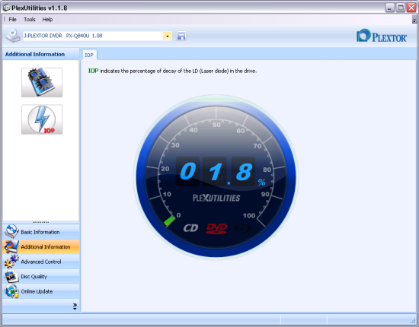Screen dimensions: 419x327
Task: Click the toolbar options arrow at right edge
Action: [414, 20]
